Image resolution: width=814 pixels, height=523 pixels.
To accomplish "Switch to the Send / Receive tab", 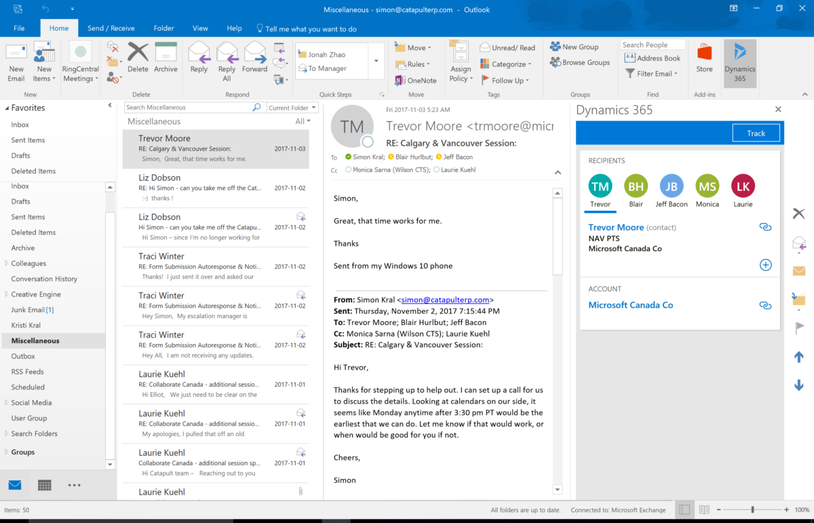I will tap(111, 28).
